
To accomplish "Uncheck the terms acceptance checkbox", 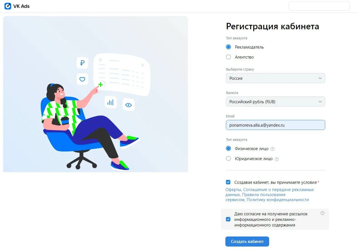I will click(x=228, y=182).
